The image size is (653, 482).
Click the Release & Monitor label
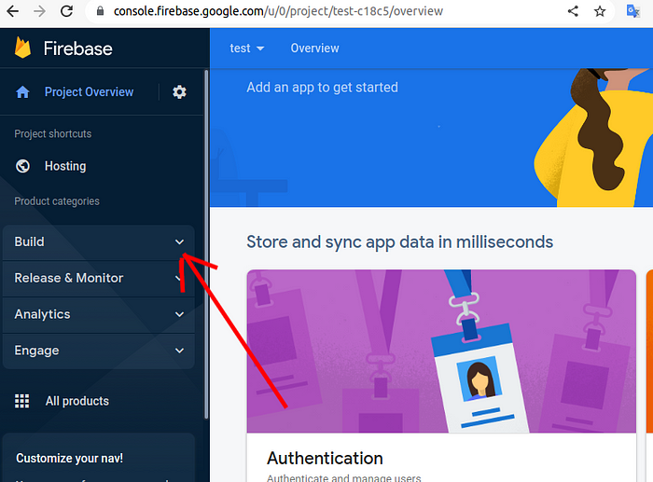[x=69, y=278]
